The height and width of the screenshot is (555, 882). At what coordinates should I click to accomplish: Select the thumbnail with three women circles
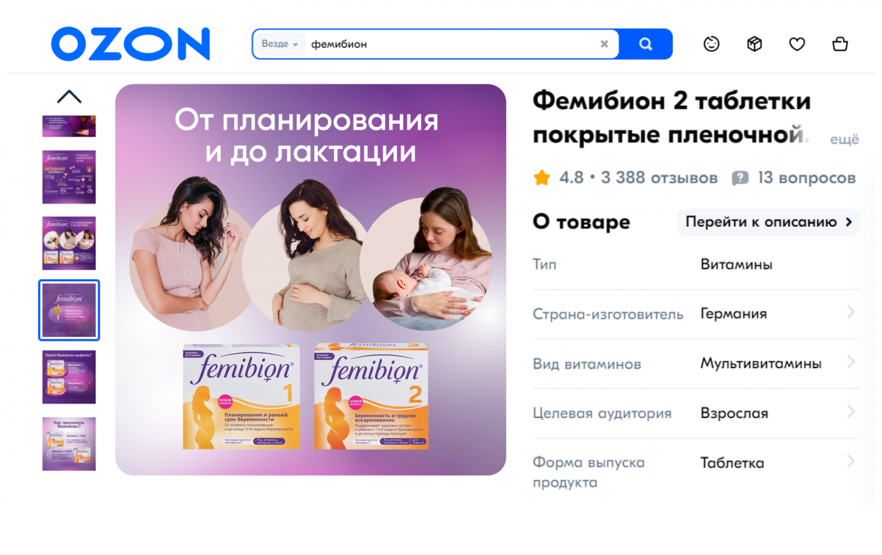[69, 243]
